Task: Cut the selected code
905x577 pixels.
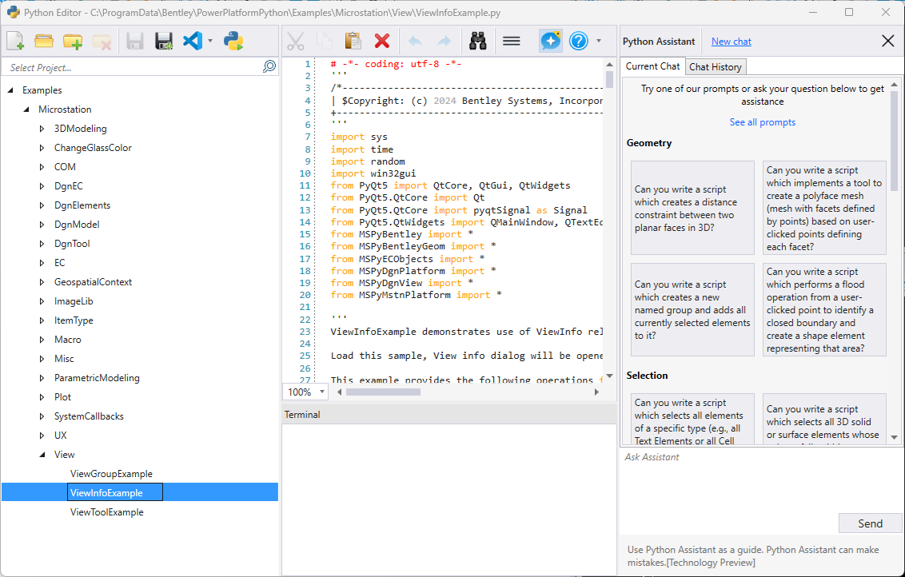Action: coord(296,41)
